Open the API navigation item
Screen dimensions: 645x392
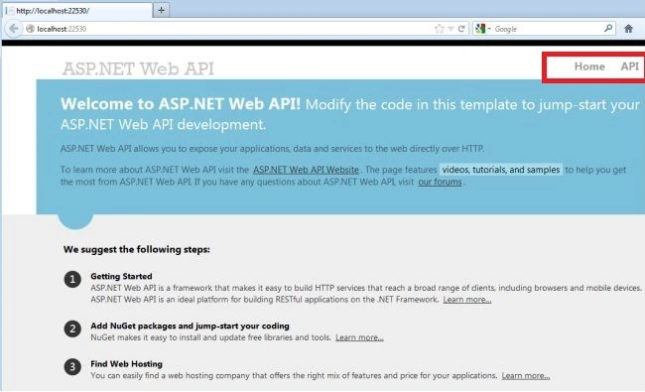[629, 66]
